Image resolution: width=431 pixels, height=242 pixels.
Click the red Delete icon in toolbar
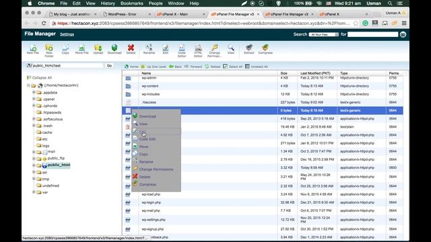131,49
